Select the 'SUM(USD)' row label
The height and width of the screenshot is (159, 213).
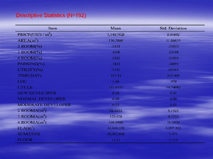click(29, 134)
